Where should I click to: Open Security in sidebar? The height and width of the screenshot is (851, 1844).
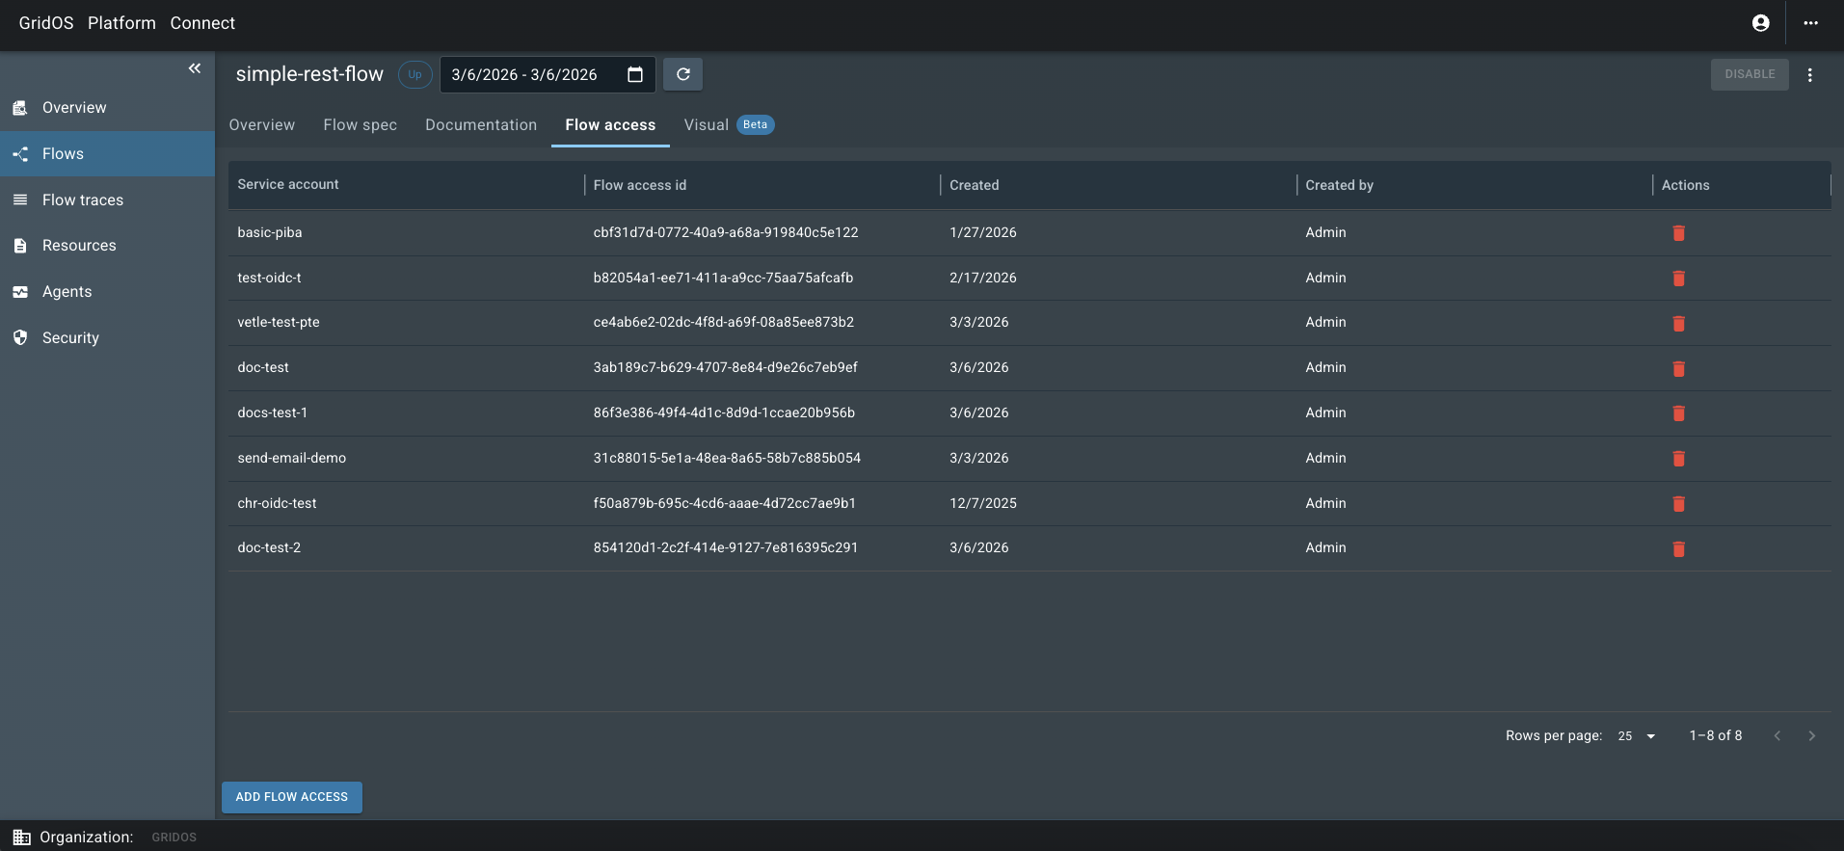tap(107, 337)
